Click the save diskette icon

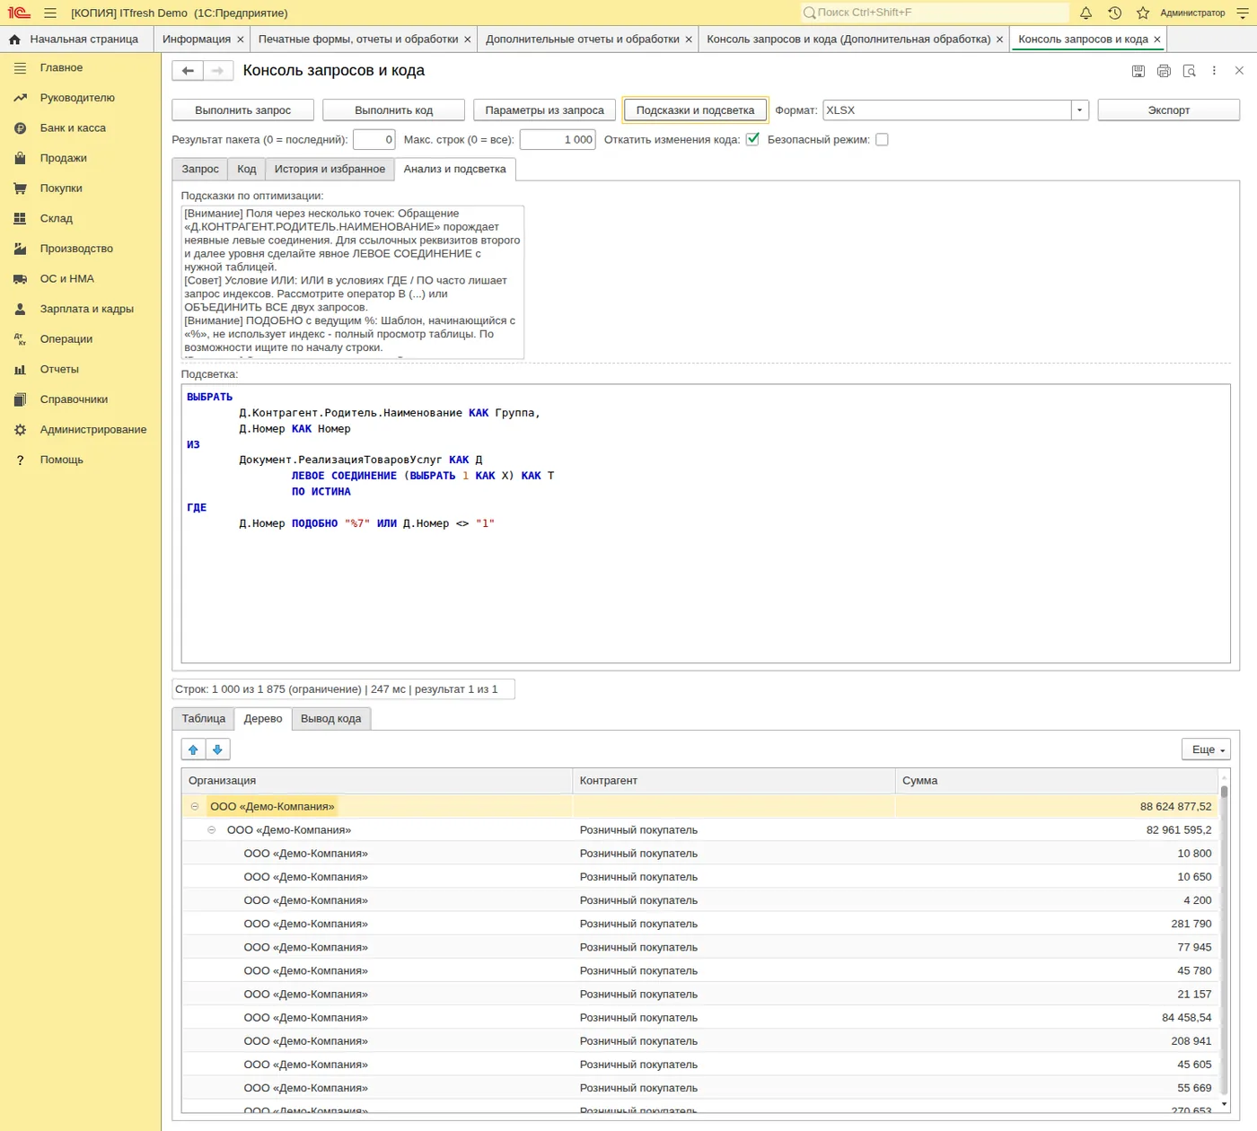(1138, 71)
